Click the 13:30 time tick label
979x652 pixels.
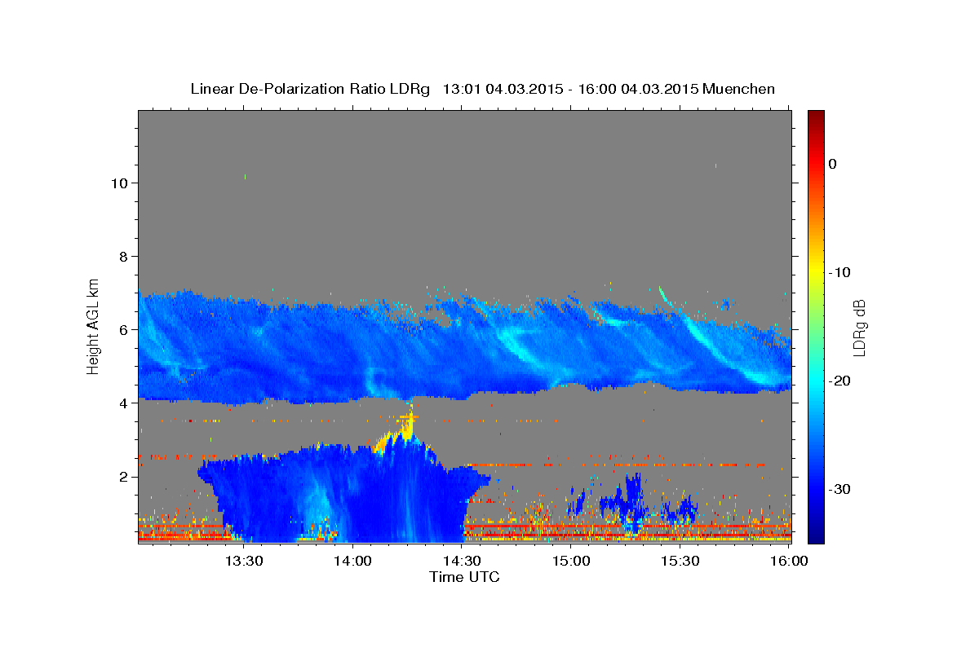243,562
